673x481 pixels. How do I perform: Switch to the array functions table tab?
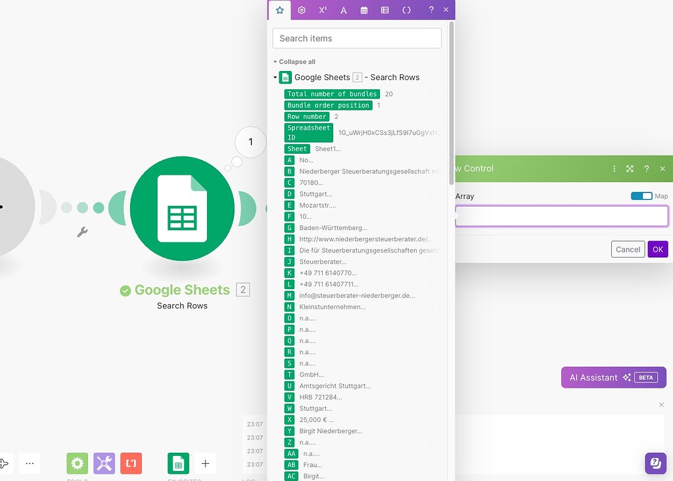pos(385,10)
